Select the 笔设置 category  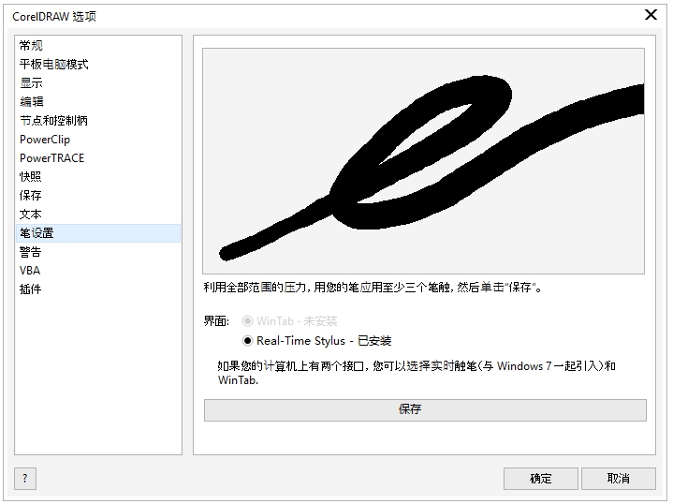coord(37,233)
